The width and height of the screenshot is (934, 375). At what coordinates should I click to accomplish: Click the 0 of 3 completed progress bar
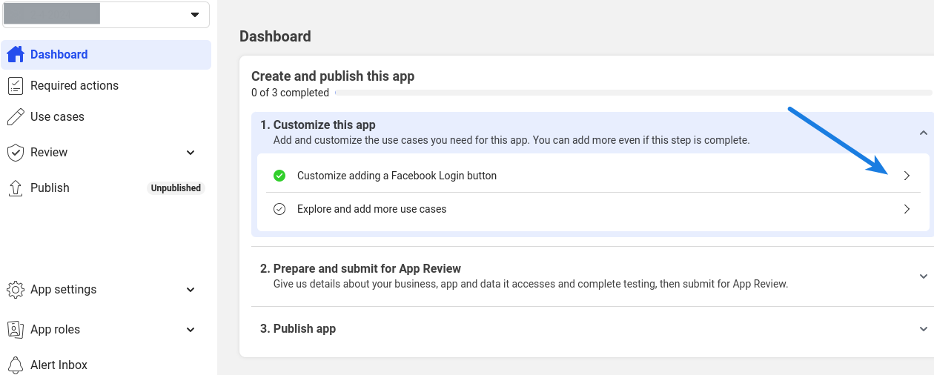(x=633, y=93)
